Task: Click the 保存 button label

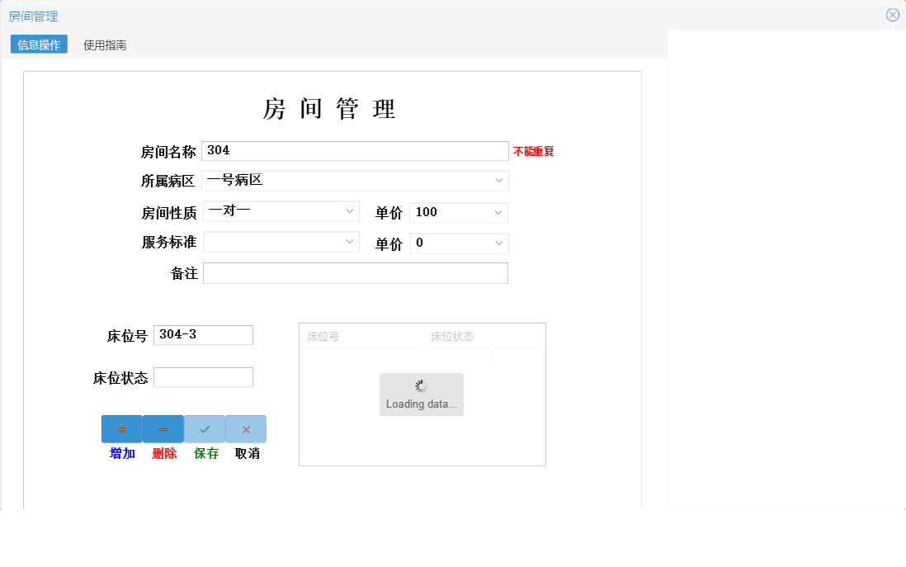Action: click(204, 453)
